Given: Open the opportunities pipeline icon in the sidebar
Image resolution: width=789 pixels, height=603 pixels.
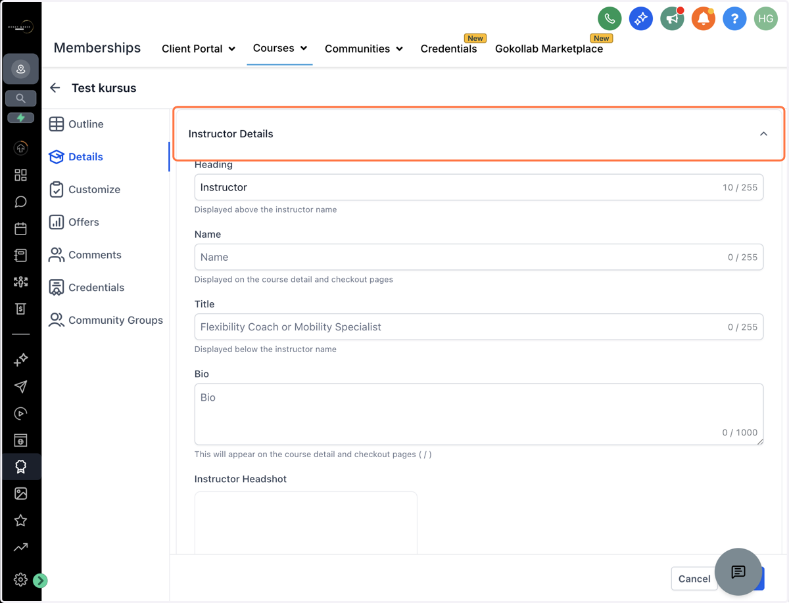Looking at the screenshot, I should 21,282.
